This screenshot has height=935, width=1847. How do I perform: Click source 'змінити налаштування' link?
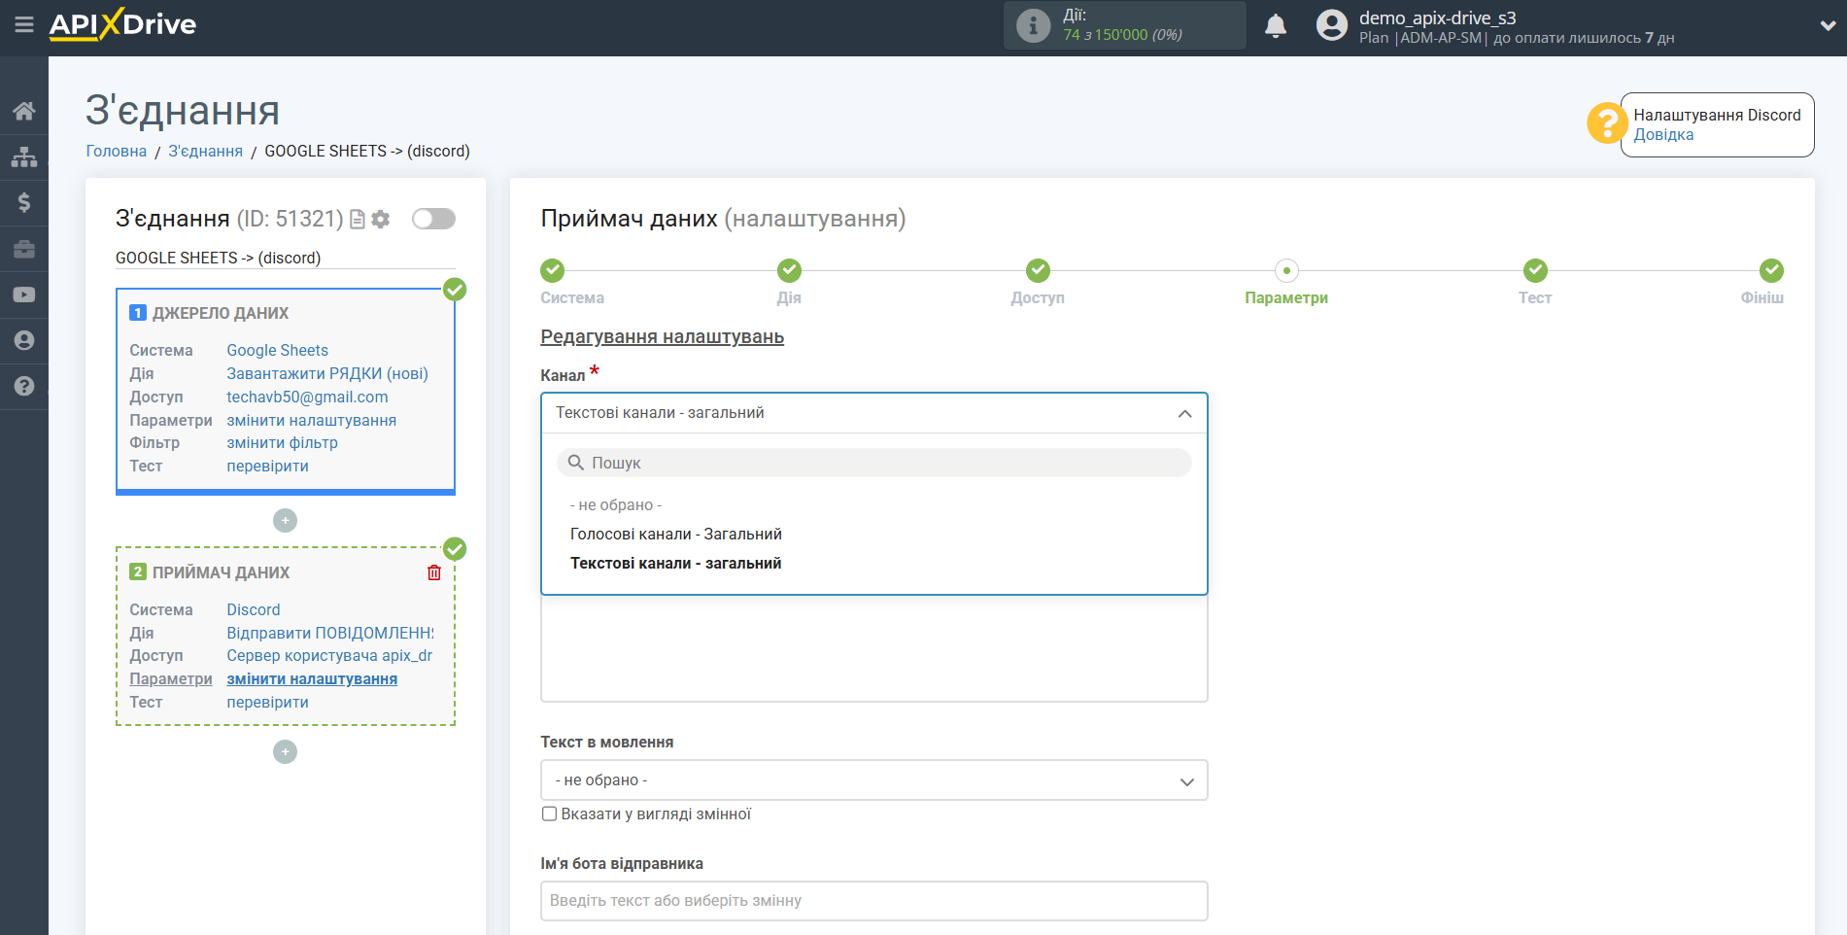pyautogui.click(x=312, y=420)
